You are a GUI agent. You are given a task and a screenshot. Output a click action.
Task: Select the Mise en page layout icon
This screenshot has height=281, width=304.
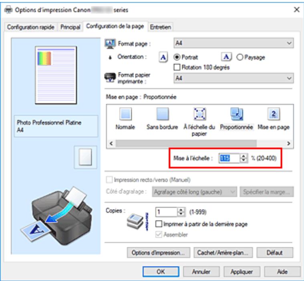point(274,114)
